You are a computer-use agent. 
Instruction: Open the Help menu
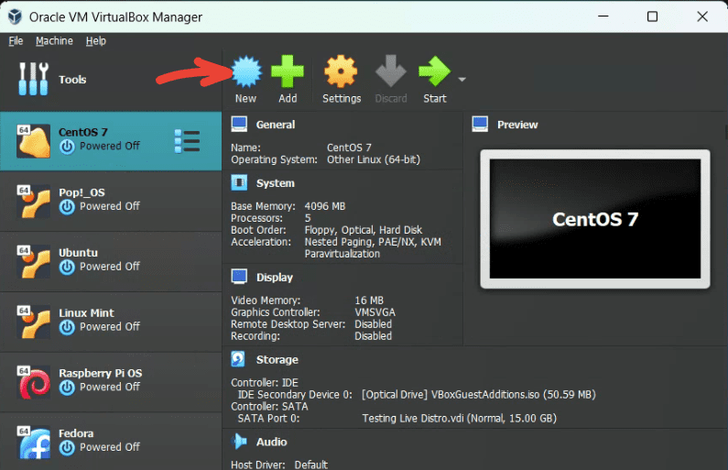tap(95, 41)
